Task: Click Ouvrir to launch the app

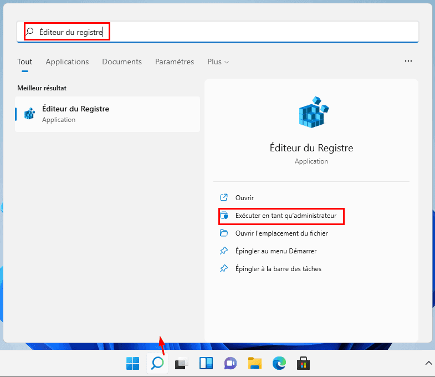Action: [244, 198]
